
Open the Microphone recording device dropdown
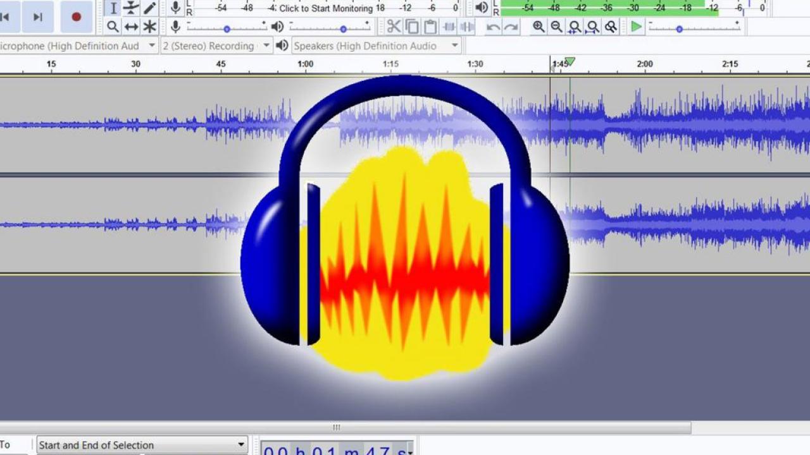tap(78, 45)
